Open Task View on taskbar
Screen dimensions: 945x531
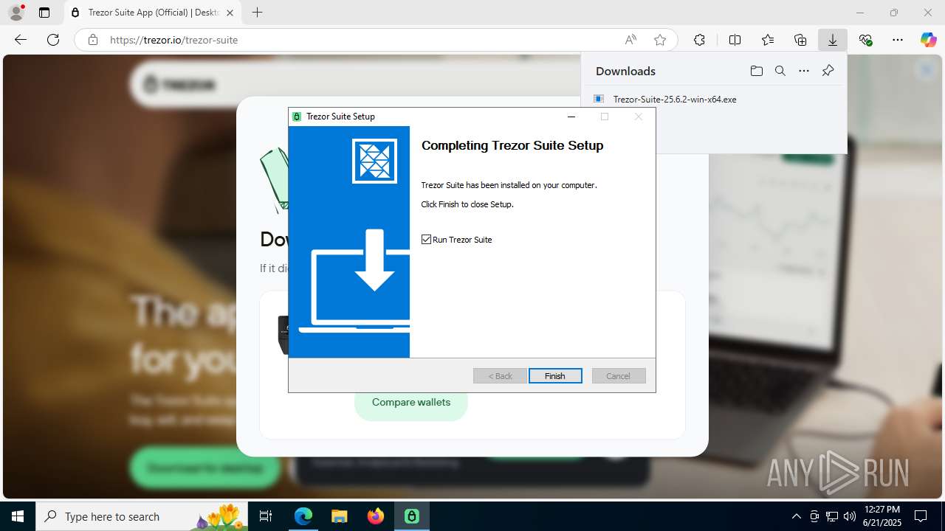[267, 516]
